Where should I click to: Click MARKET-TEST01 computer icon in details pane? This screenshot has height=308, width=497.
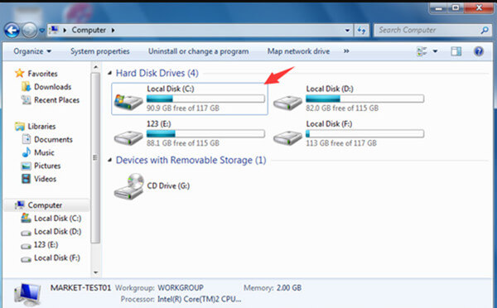(27, 294)
